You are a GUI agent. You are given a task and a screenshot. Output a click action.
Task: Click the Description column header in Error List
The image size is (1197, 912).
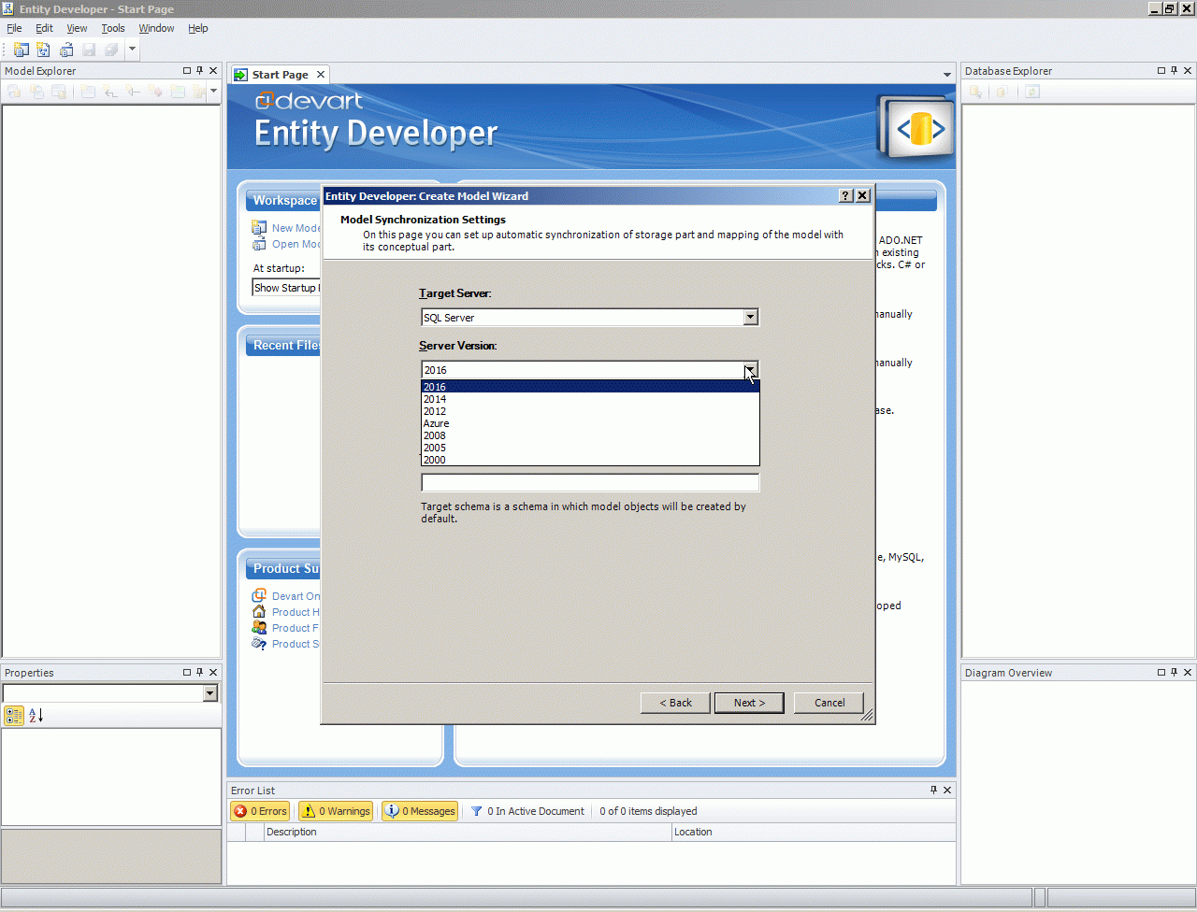click(x=469, y=832)
